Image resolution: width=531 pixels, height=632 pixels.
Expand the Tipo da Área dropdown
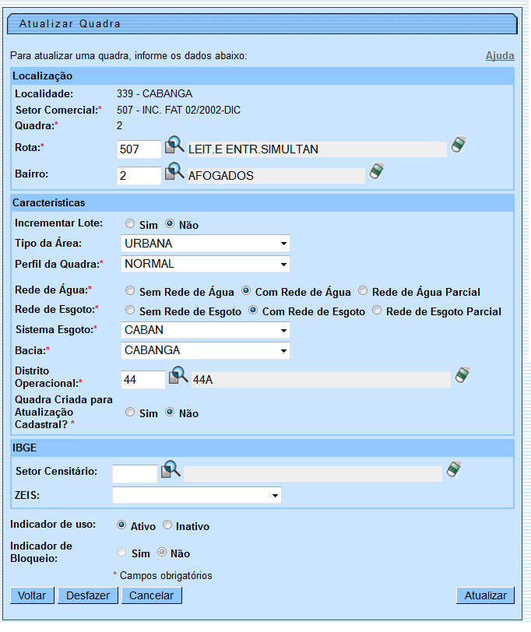pyautogui.click(x=206, y=244)
